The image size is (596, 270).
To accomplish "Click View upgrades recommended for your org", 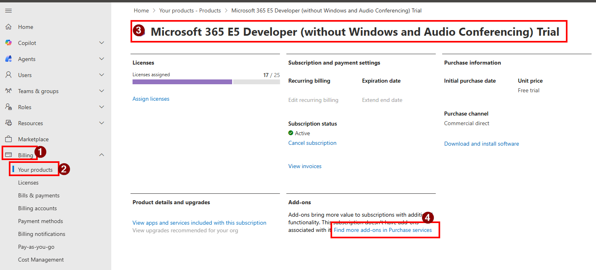I will pyautogui.click(x=185, y=230).
